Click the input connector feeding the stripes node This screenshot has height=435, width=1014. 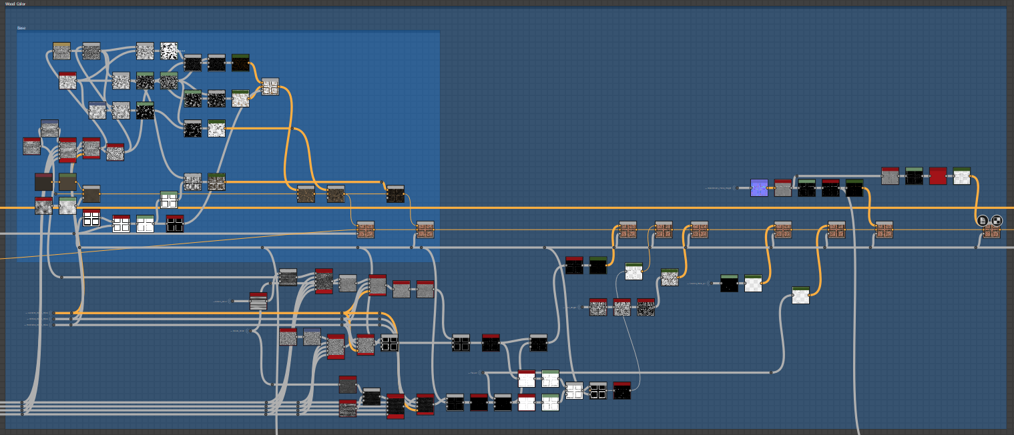click(x=232, y=302)
